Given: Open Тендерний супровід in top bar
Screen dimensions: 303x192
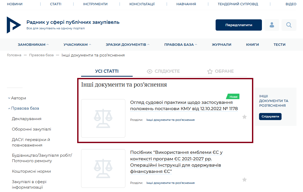Looking at the screenshot, I should (238, 4).
